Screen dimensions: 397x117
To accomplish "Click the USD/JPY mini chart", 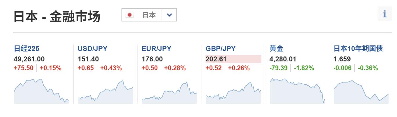I will 105,91.
